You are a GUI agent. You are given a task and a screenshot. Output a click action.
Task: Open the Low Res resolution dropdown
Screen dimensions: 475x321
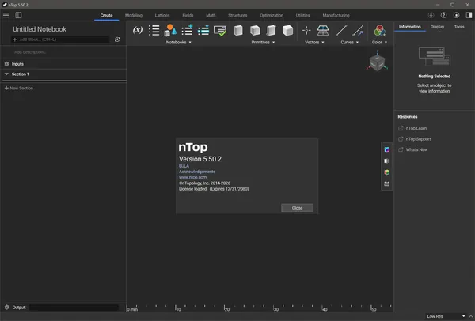[446, 316]
